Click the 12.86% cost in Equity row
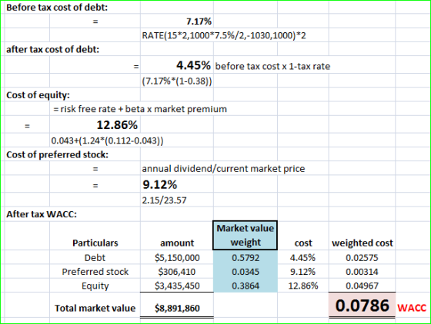The image size is (431, 324). pyautogui.click(x=303, y=286)
